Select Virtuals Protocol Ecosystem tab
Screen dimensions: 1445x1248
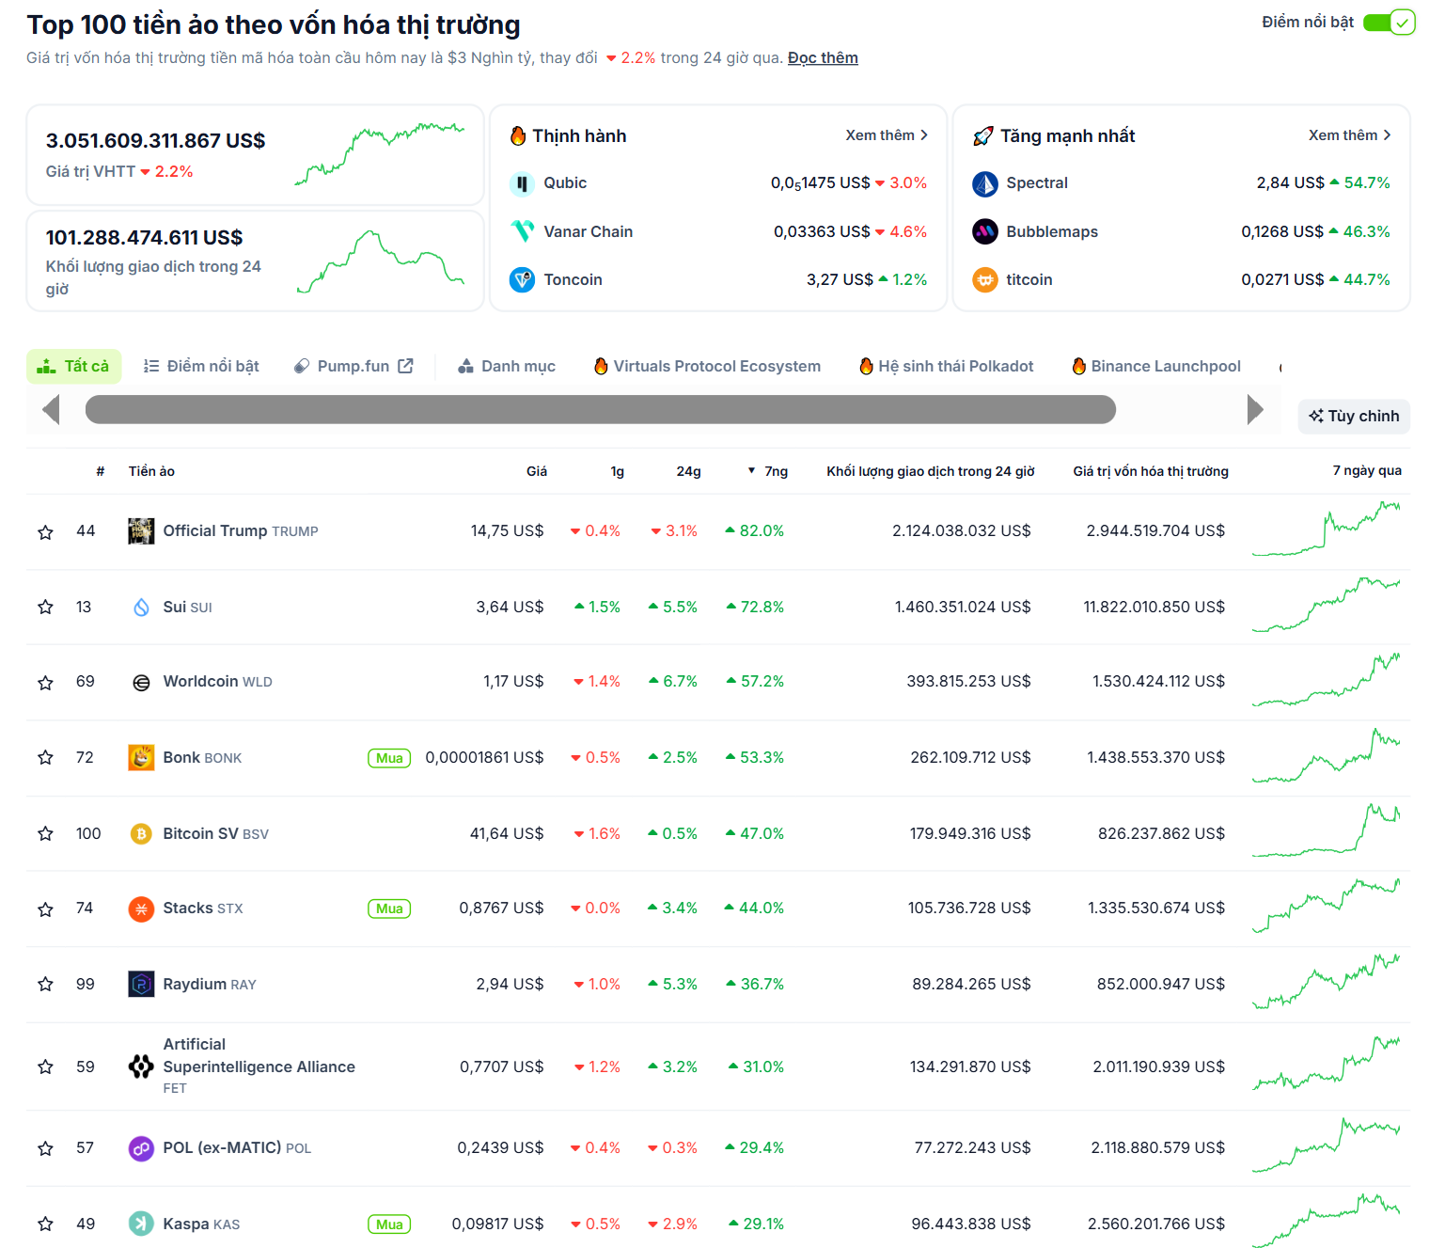pyautogui.click(x=707, y=366)
